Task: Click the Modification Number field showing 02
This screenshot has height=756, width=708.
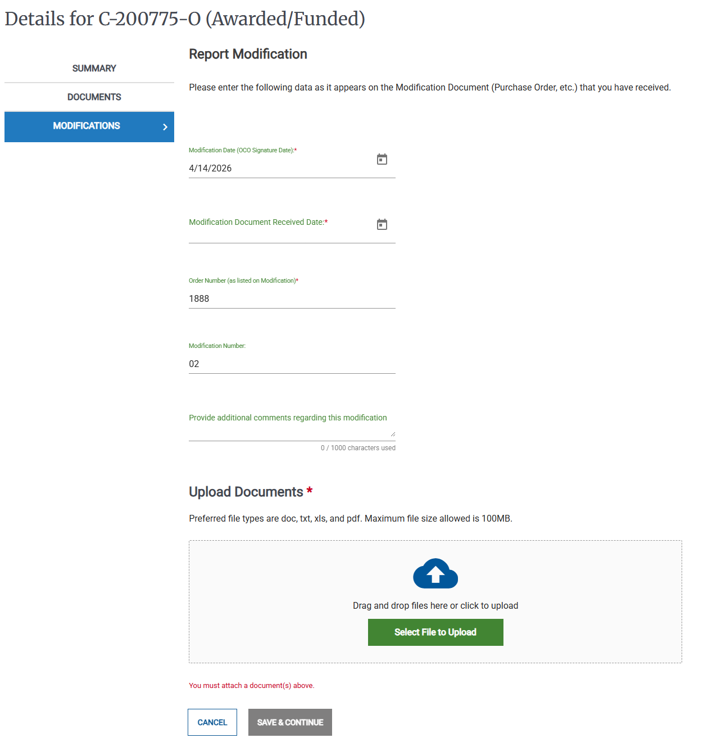Action: click(x=292, y=364)
